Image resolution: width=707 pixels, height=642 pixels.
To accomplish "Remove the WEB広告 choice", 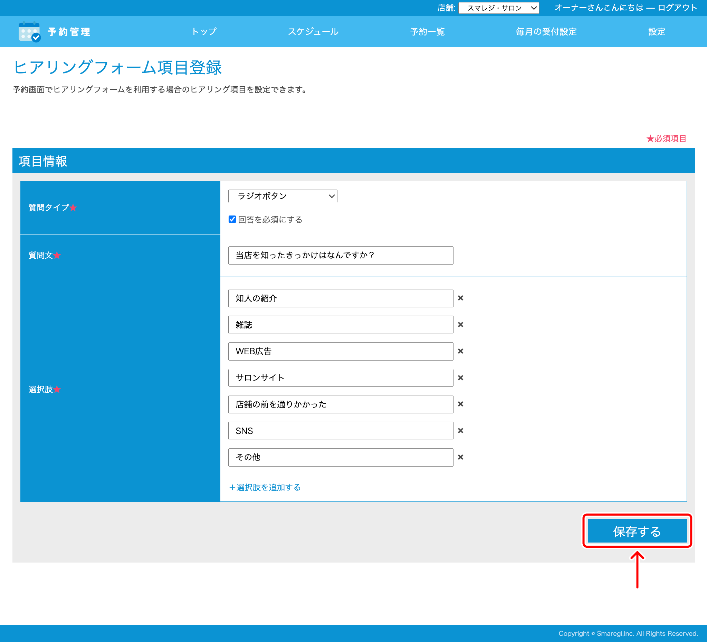I will click(460, 351).
